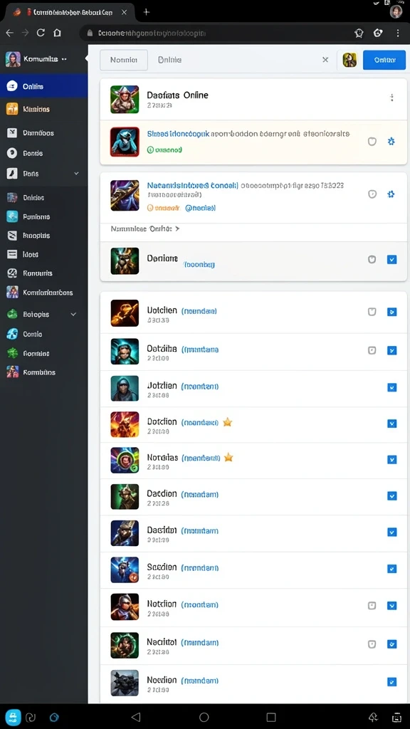Switch to the Online tab next to Nonnier
The image size is (410, 729).
169,60
